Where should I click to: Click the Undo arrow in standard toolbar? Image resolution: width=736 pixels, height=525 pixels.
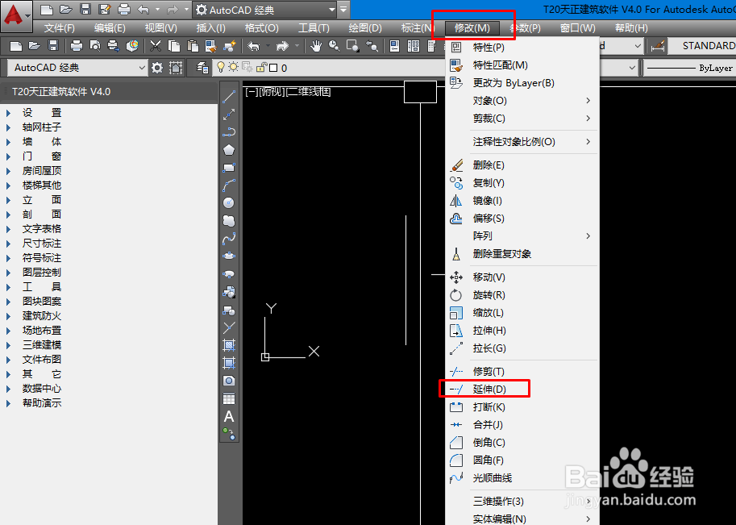(253, 46)
